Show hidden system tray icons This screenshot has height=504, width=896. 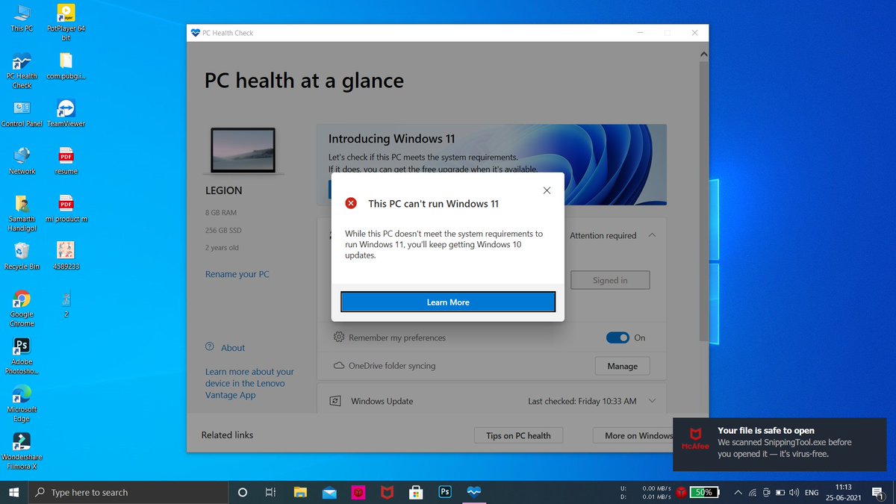click(x=738, y=492)
